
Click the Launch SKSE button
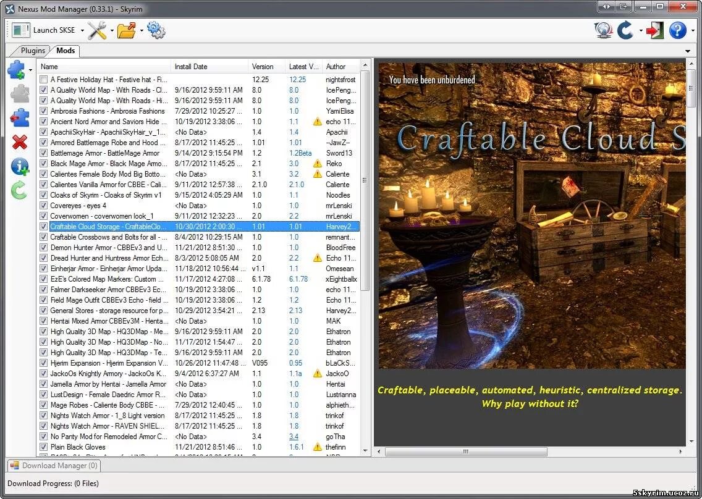43,30
